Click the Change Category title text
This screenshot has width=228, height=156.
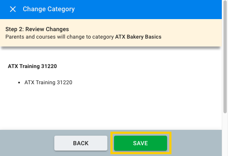click(x=49, y=9)
